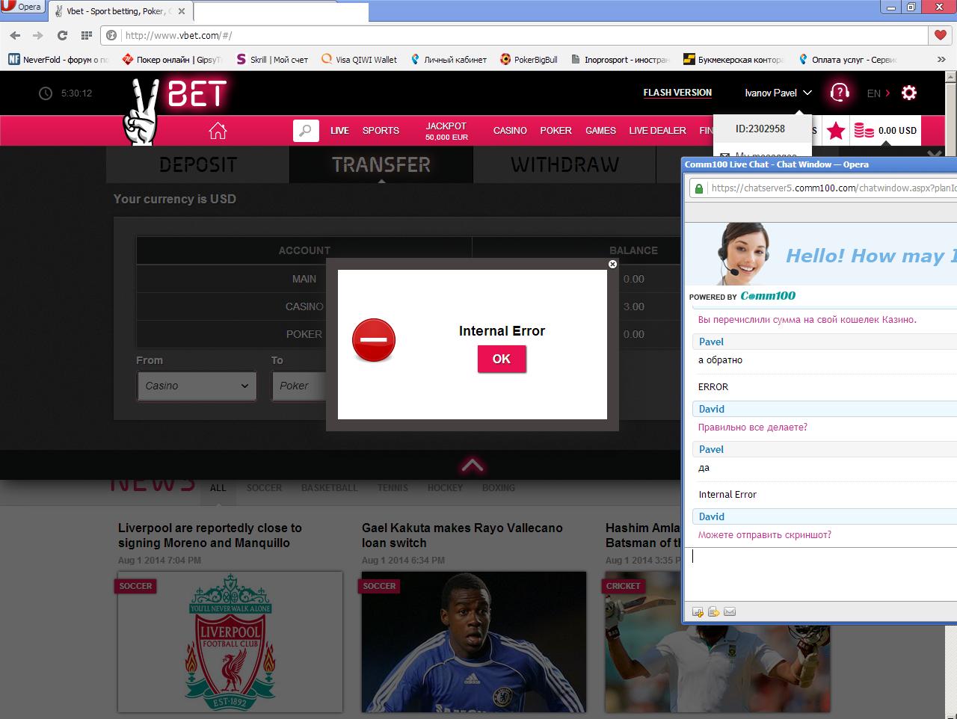Click the clock icon beside the time
957x719 pixels.
(46, 93)
